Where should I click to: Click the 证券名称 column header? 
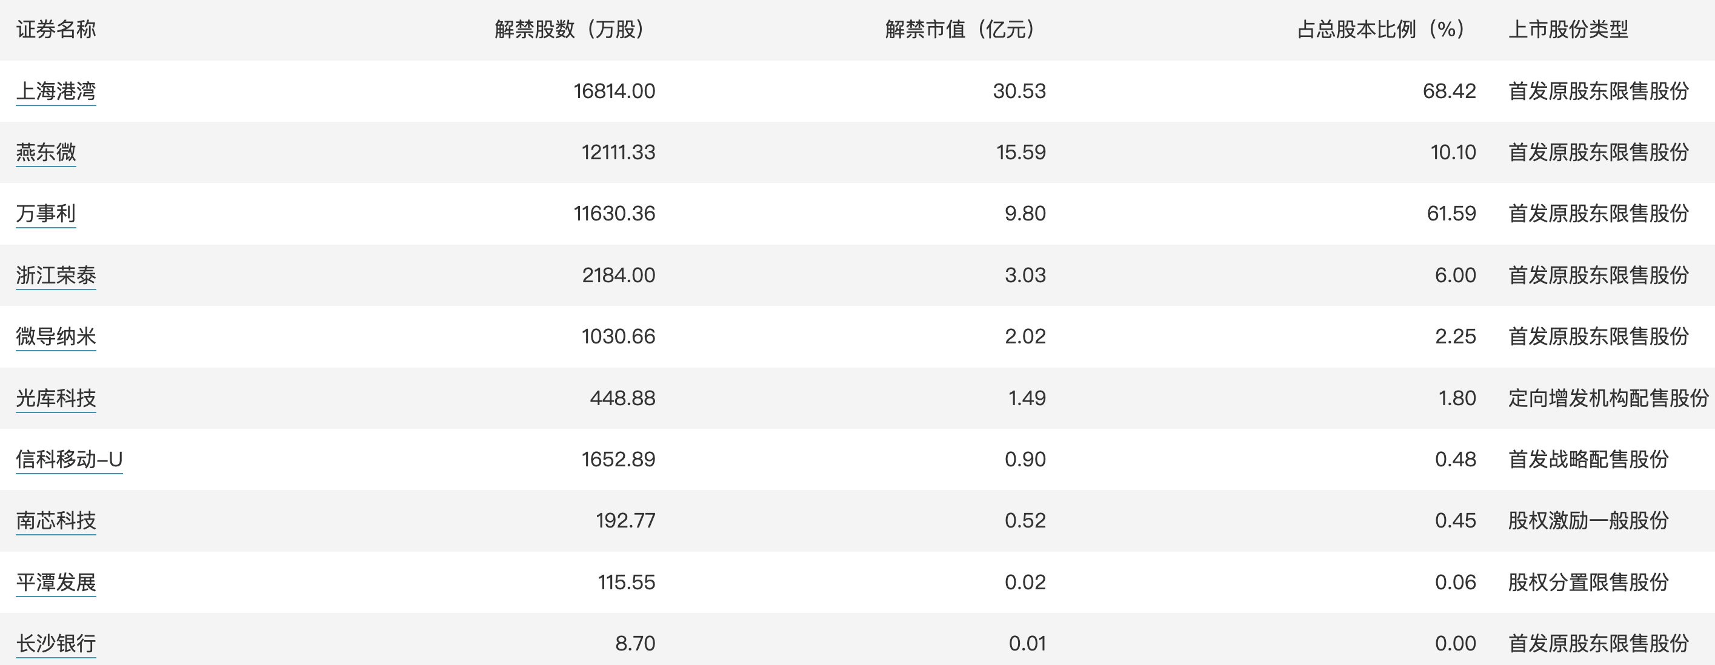coord(56,29)
